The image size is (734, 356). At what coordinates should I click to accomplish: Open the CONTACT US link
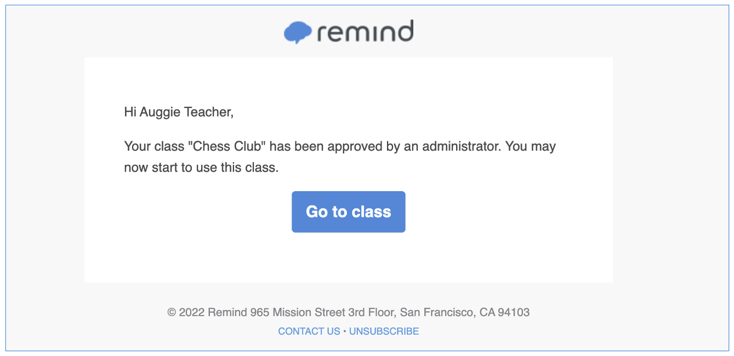point(309,331)
